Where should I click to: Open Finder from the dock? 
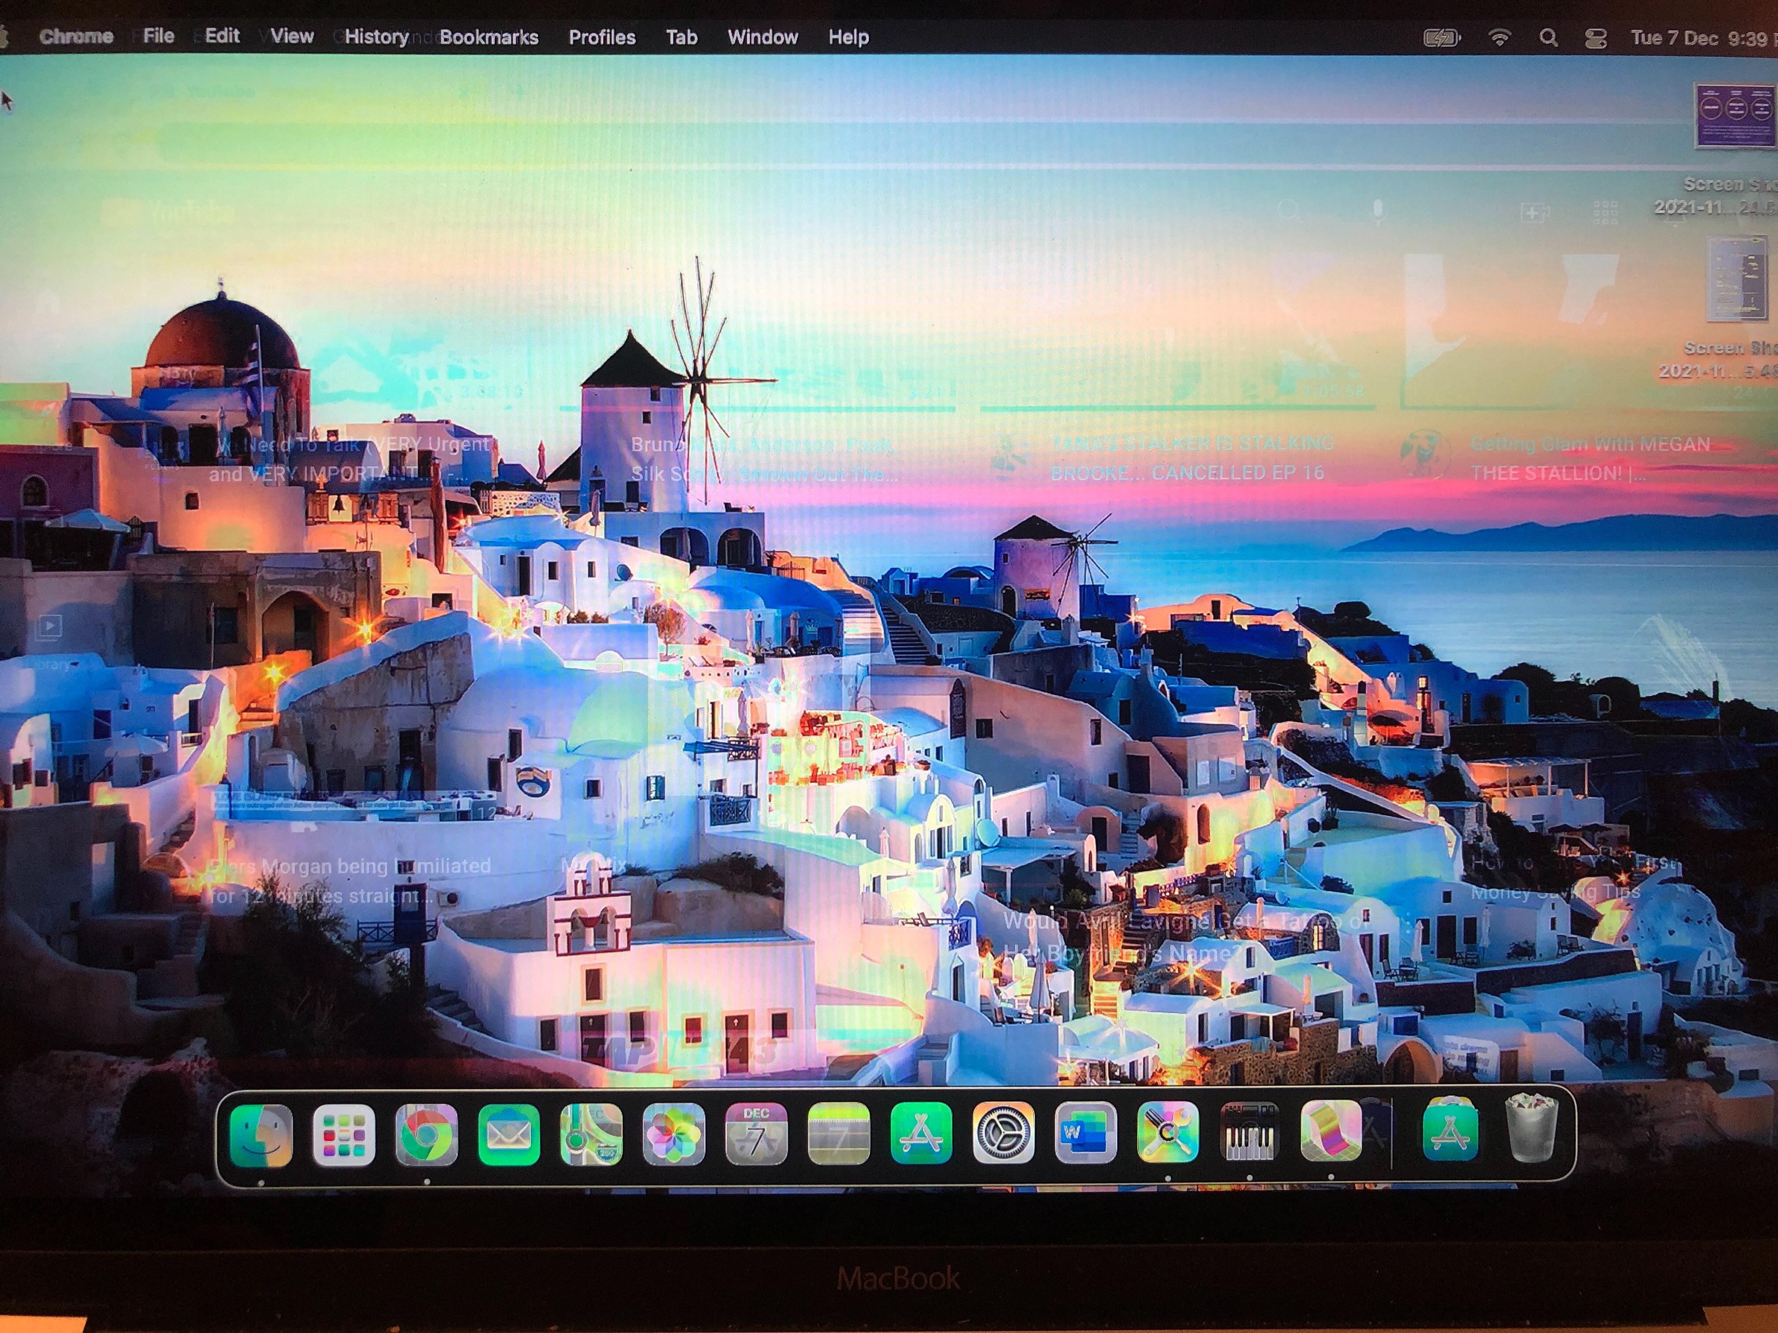click(x=261, y=1135)
